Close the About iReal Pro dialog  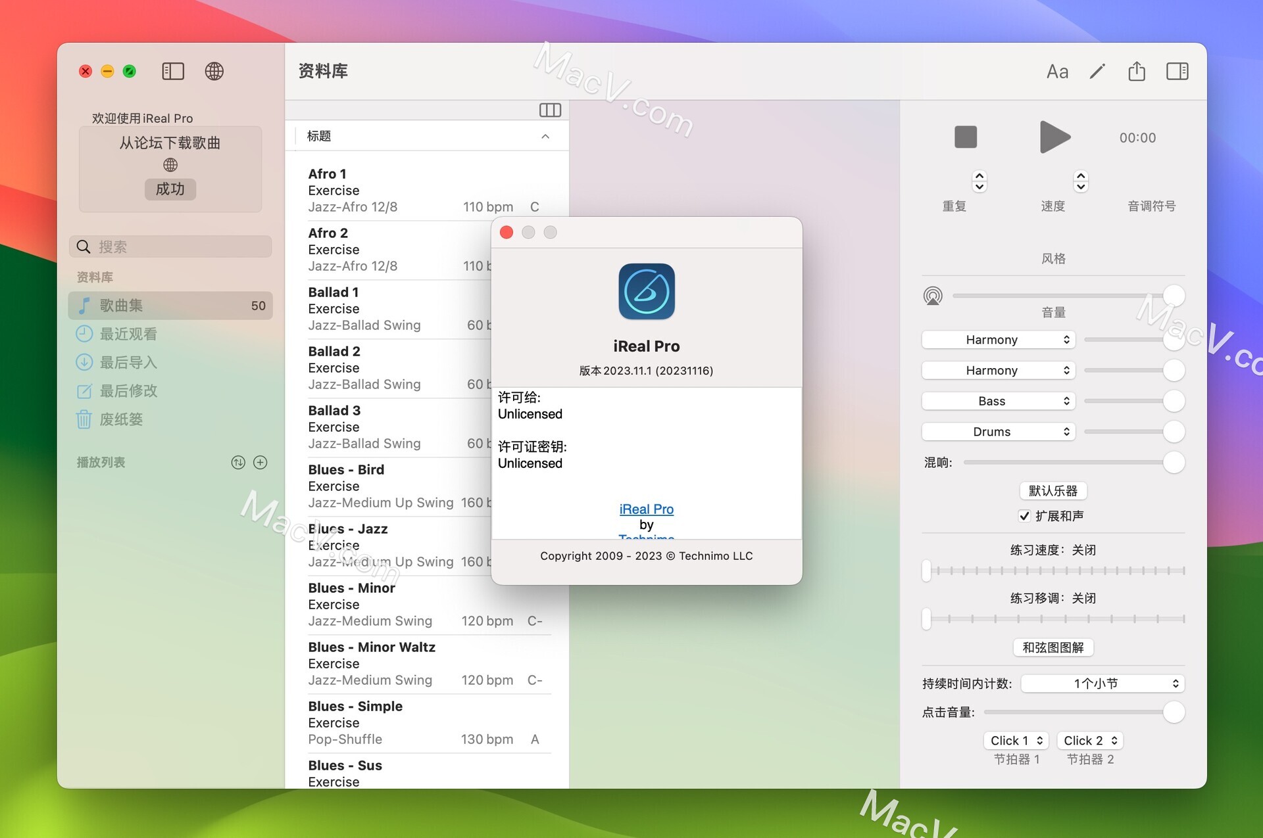click(507, 232)
